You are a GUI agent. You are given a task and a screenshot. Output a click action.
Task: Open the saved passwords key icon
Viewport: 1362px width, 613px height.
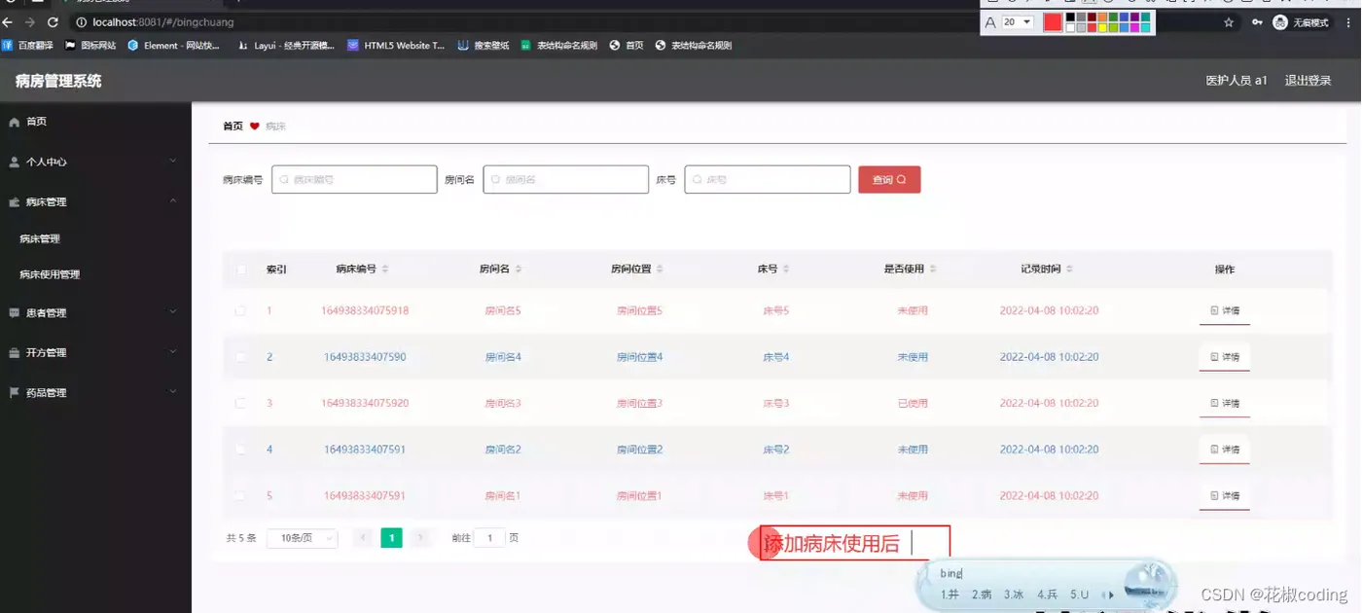1257,22
